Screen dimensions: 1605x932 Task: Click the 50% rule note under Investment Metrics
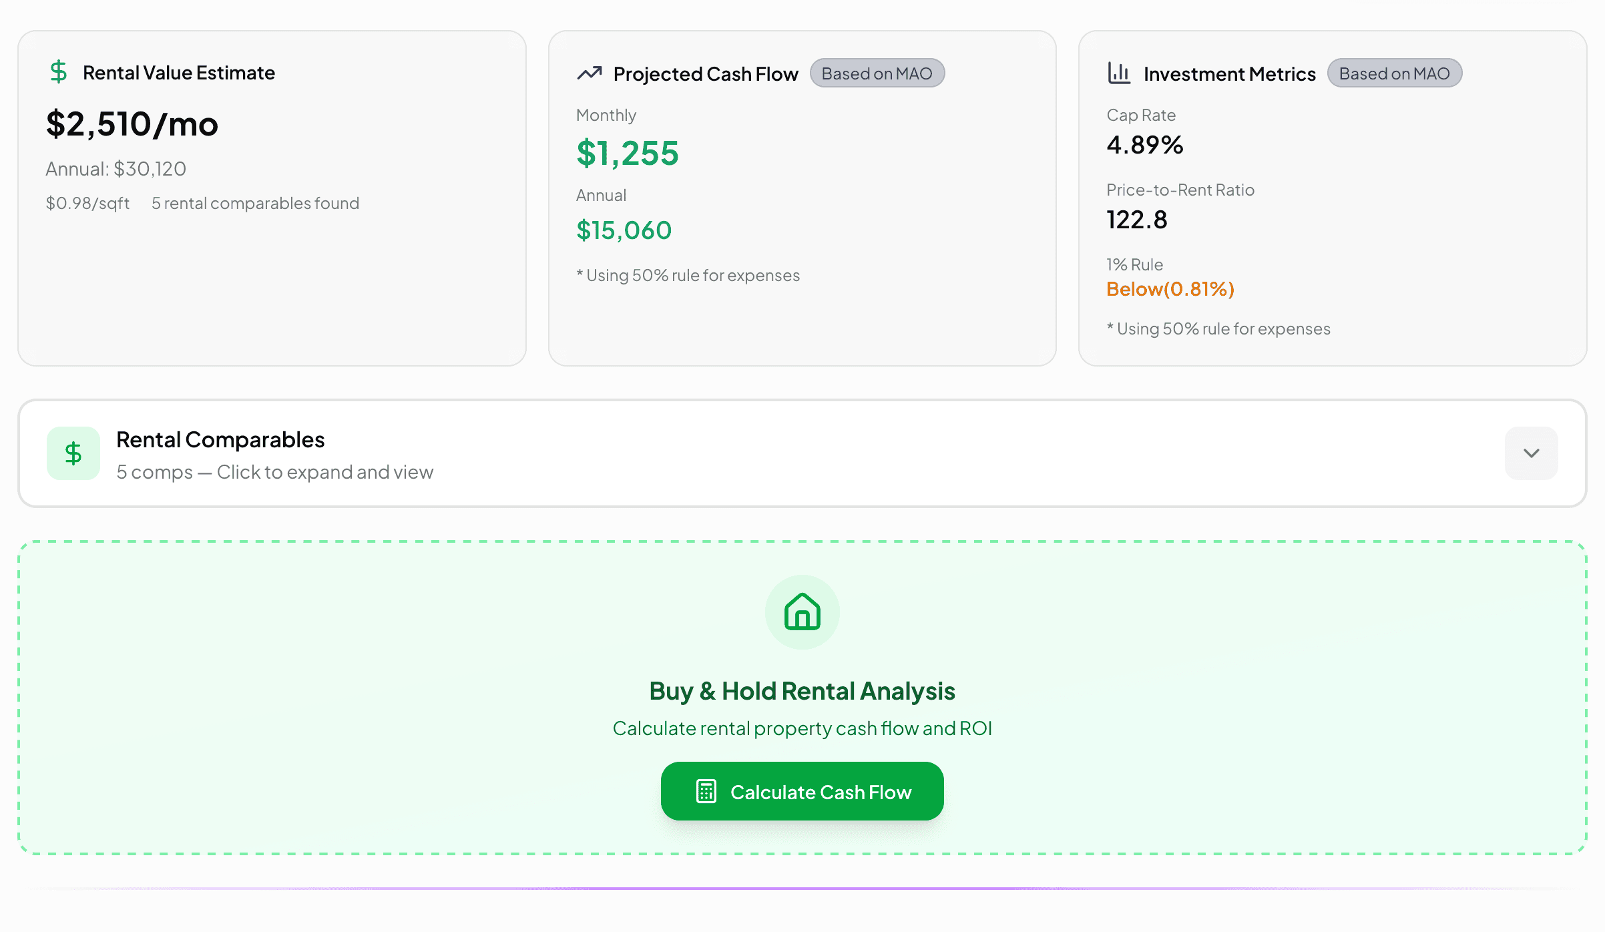pyautogui.click(x=1218, y=329)
